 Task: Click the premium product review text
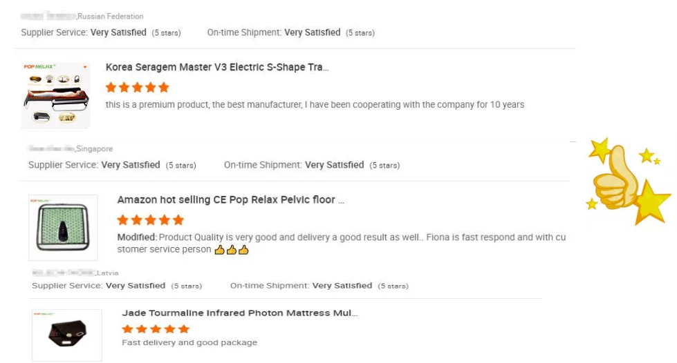(315, 105)
